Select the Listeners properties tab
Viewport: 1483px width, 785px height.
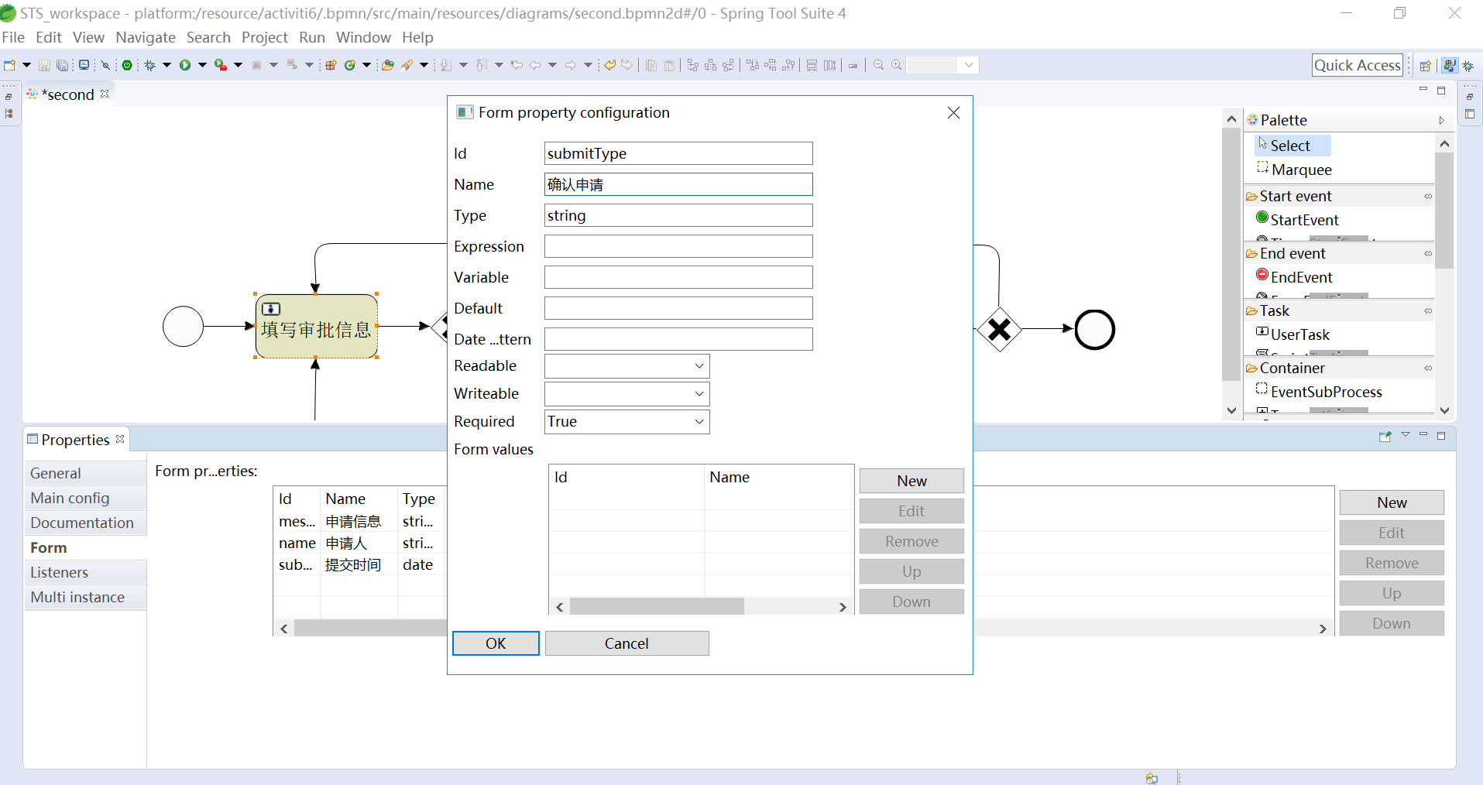pos(86,572)
